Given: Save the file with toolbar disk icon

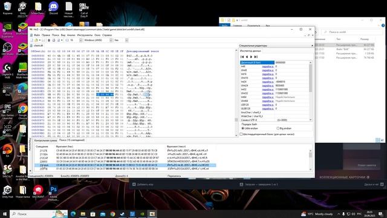Looking at the screenshot, I should [44, 40].
